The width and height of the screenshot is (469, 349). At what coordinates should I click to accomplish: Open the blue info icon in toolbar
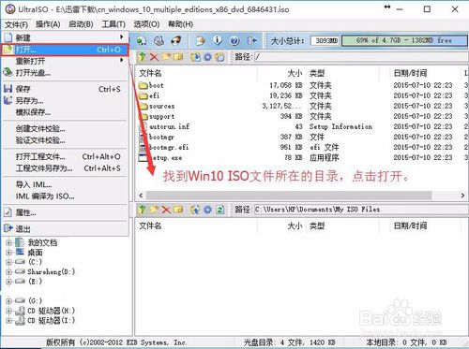tap(218, 40)
